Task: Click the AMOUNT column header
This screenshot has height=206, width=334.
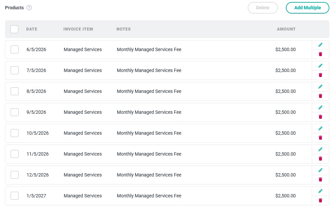Action: [286, 29]
